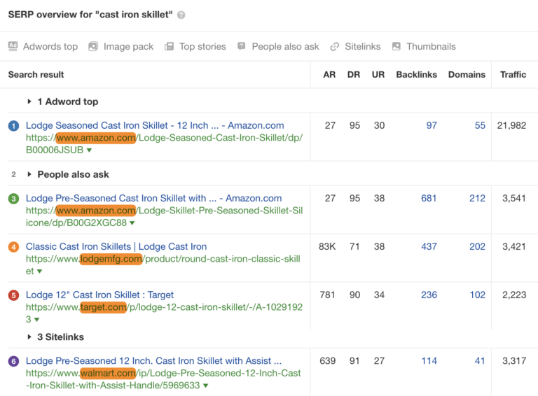This screenshot has width=538, height=396.
Task: Sort by Traffic column header
Action: [513, 74]
